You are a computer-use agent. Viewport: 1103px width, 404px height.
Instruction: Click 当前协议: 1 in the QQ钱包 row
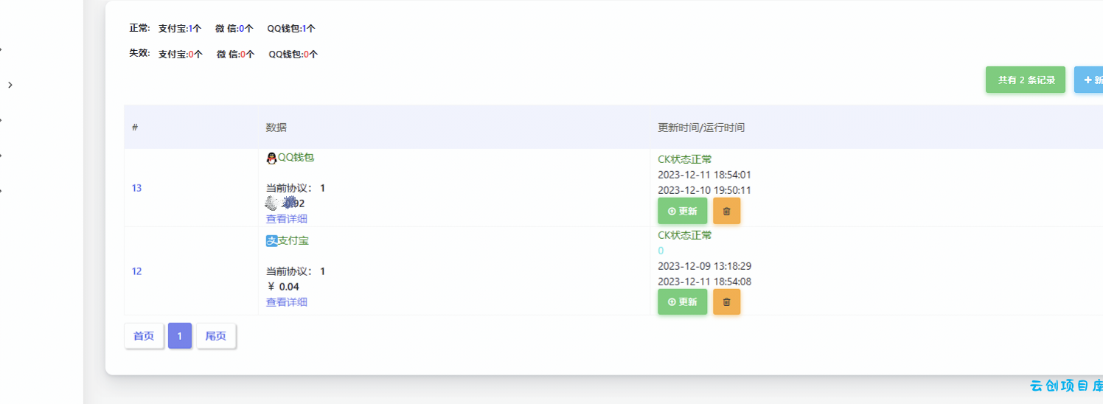point(296,188)
